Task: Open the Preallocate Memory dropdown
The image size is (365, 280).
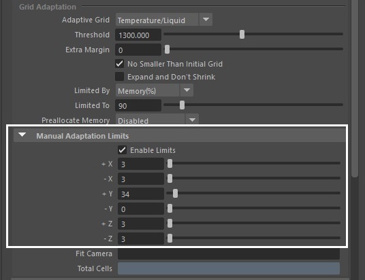Action: tap(157, 120)
